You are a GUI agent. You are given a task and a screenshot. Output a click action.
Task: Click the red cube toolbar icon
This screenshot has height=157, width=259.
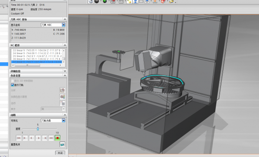pos(163,1)
